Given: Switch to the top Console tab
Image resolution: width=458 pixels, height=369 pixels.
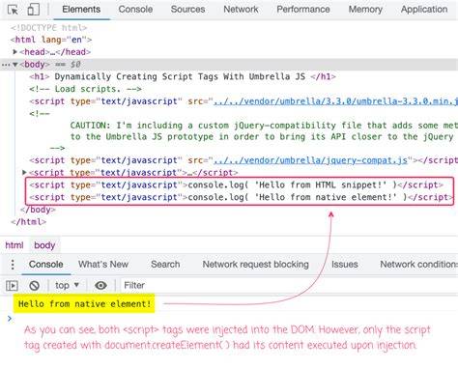Looking at the screenshot, I should click(x=135, y=10).
